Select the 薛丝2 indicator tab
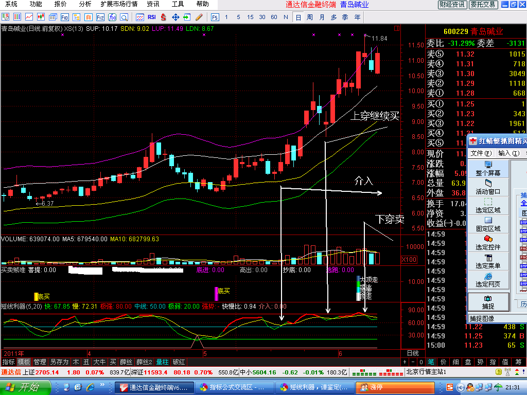527x395 pixels. [x=144, y=362]
